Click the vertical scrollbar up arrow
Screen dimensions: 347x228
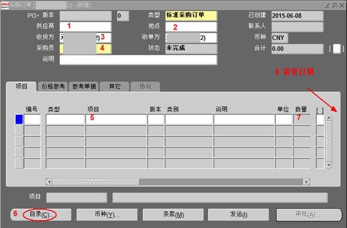tap(329, 118)
